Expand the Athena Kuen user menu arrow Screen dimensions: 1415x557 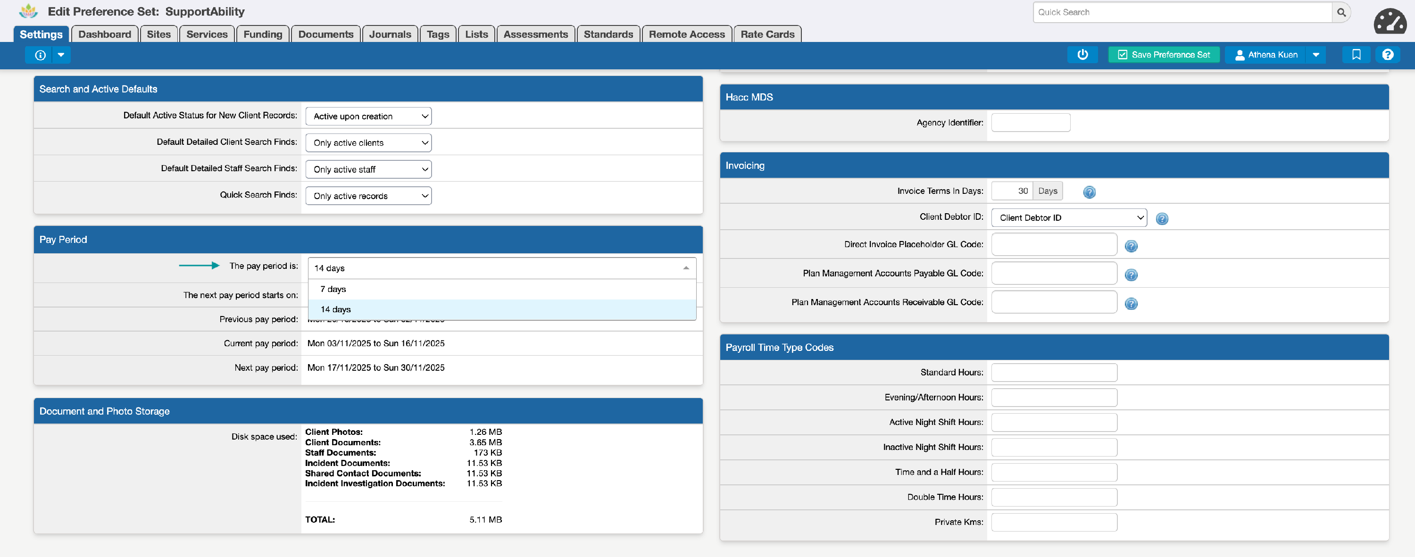click(x=1315, y=54)
